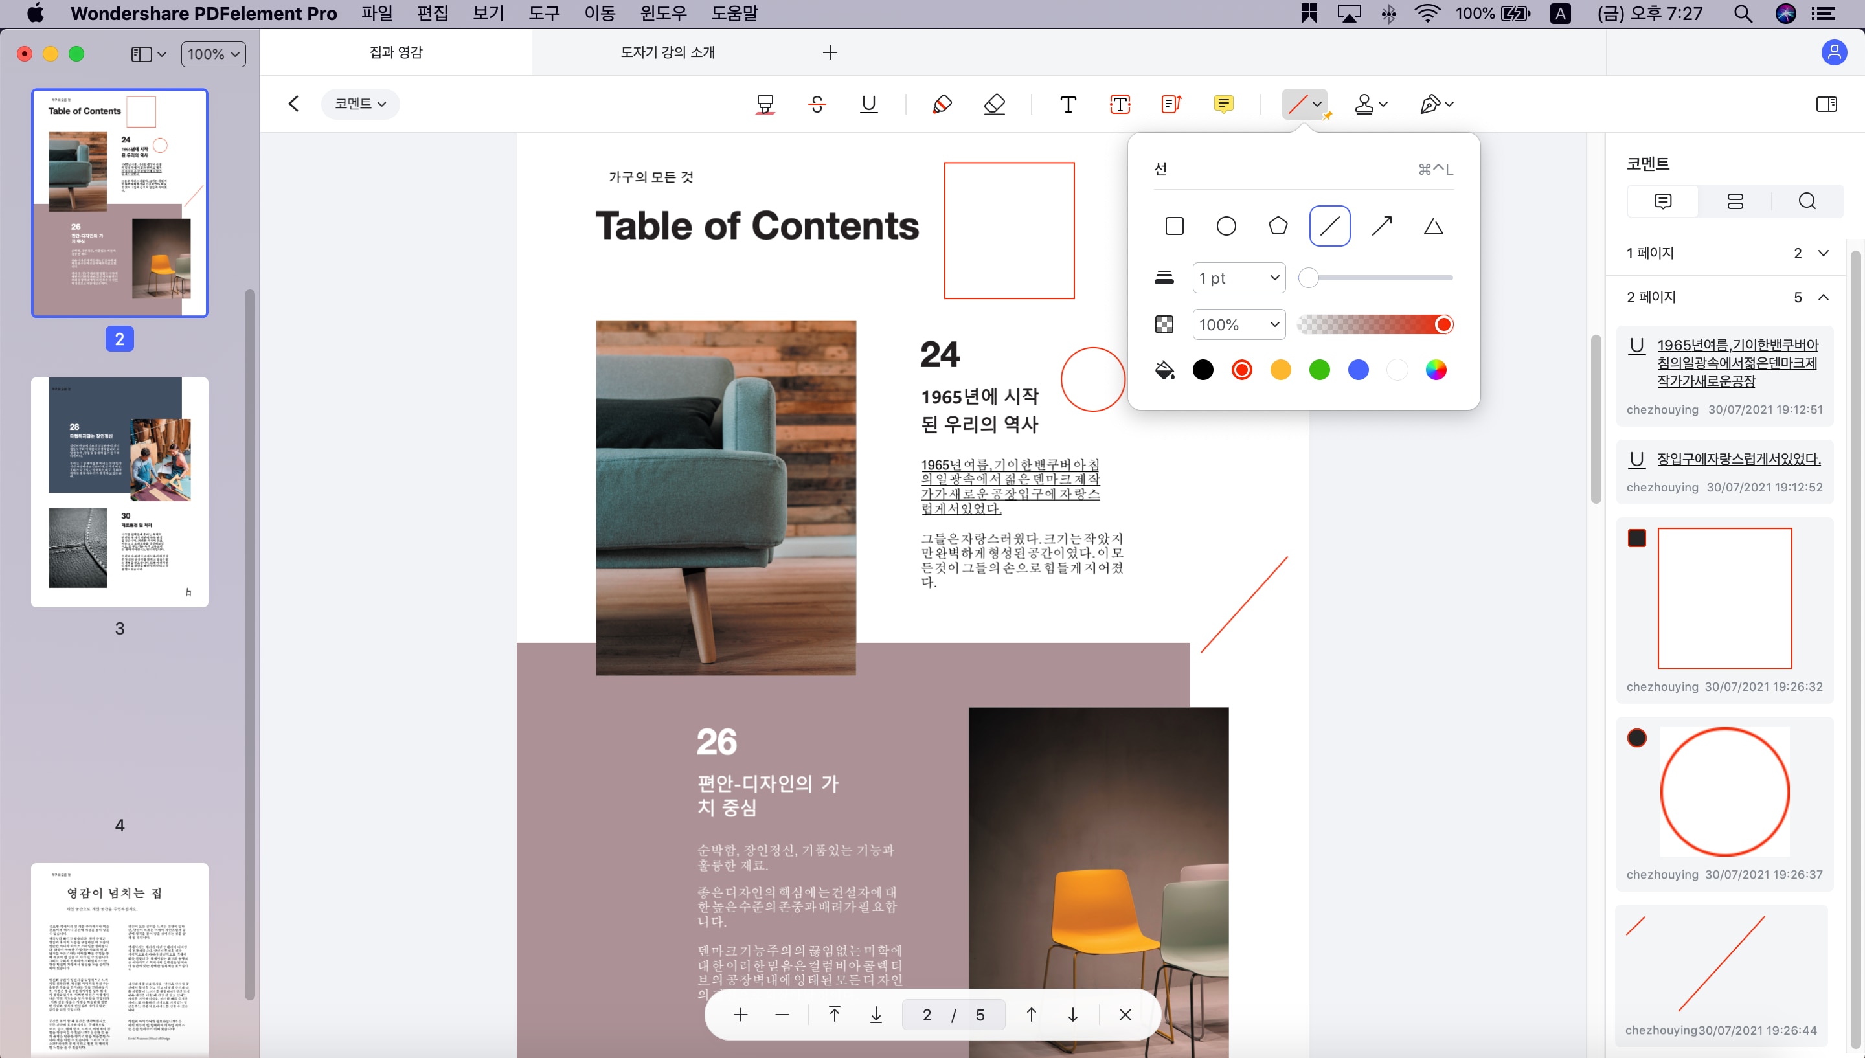Select the eraser tool

(x=994, y=104)
